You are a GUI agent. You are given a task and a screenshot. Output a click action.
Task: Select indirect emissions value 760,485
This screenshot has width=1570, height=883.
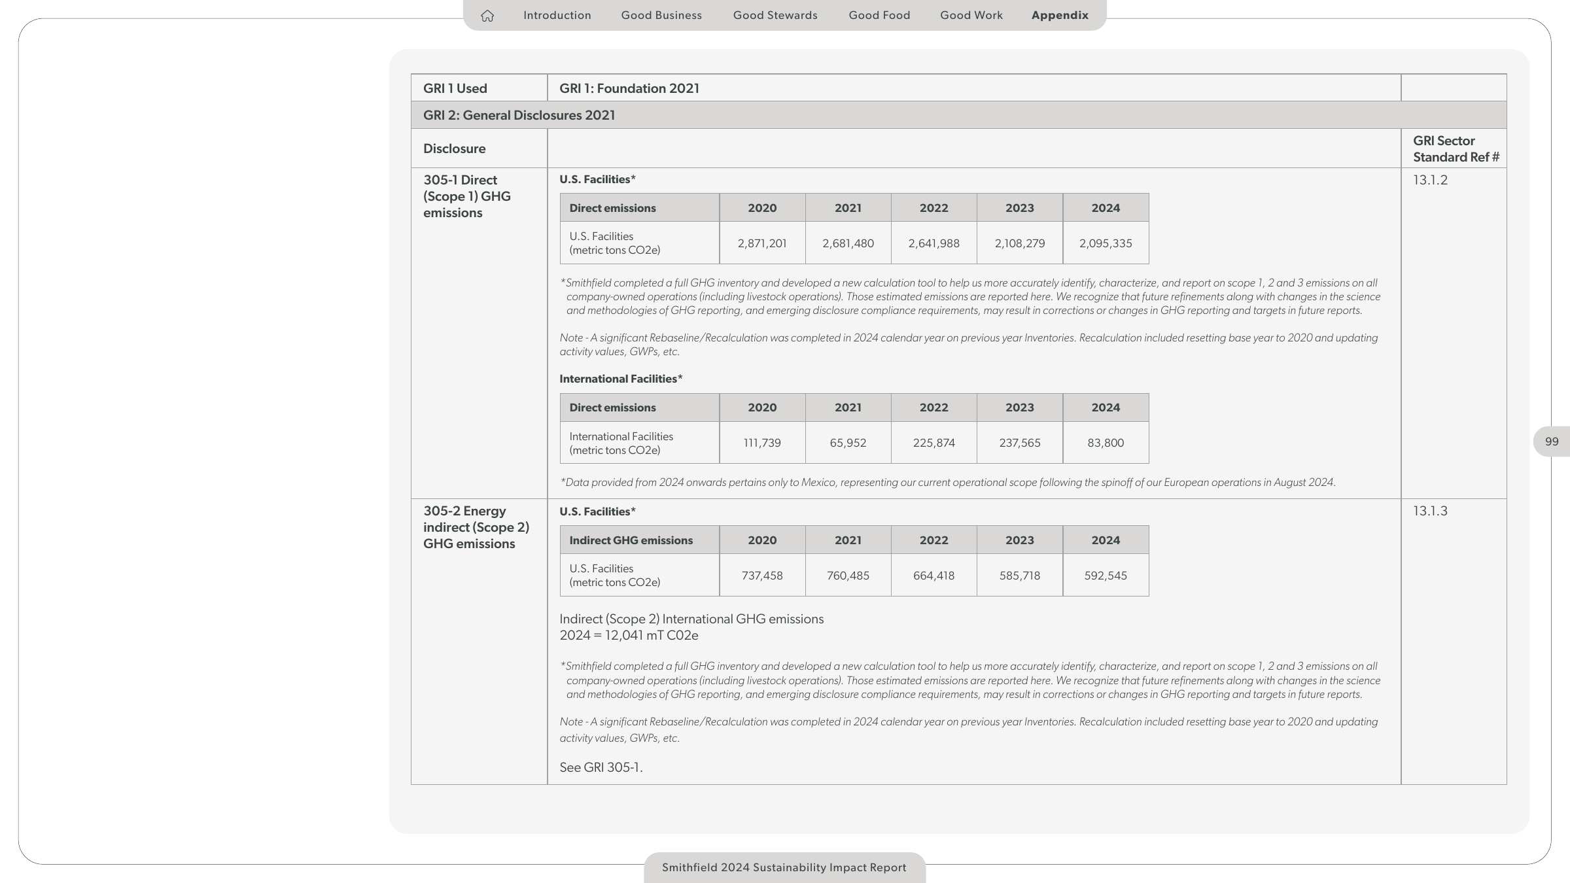click(x=848, y=576)
